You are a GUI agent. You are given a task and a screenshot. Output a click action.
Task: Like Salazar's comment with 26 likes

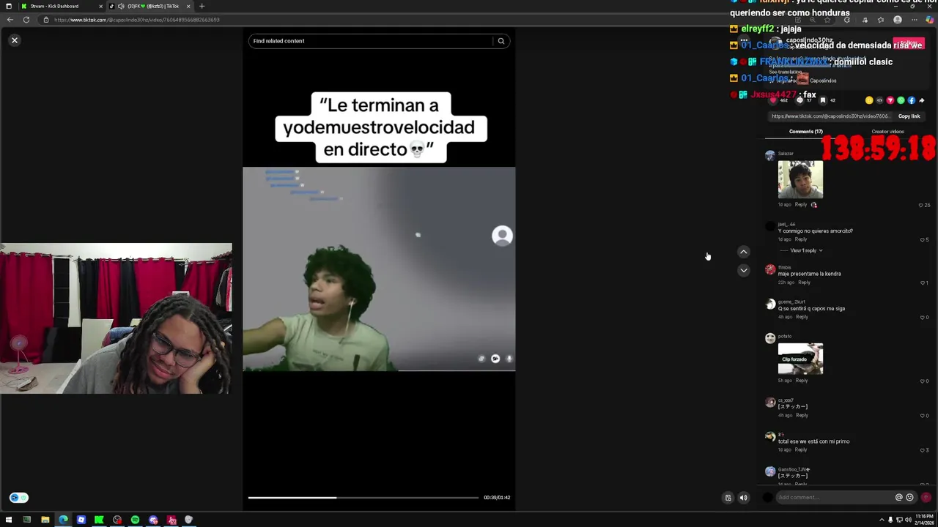click(920, 205)
